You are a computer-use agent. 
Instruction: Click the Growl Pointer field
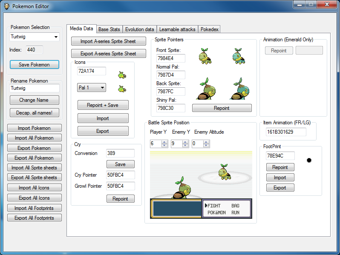click(x=120, y=186)
